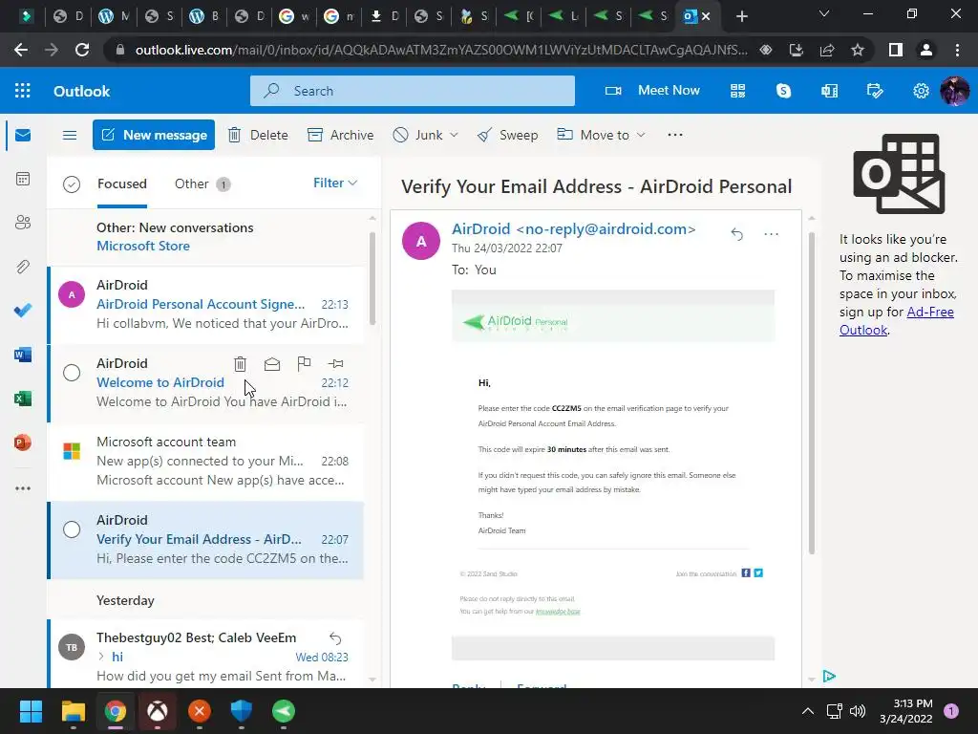Open the My Day tasks panel
The width and height of the screenshot is (978, 734).
pos(875,91)
